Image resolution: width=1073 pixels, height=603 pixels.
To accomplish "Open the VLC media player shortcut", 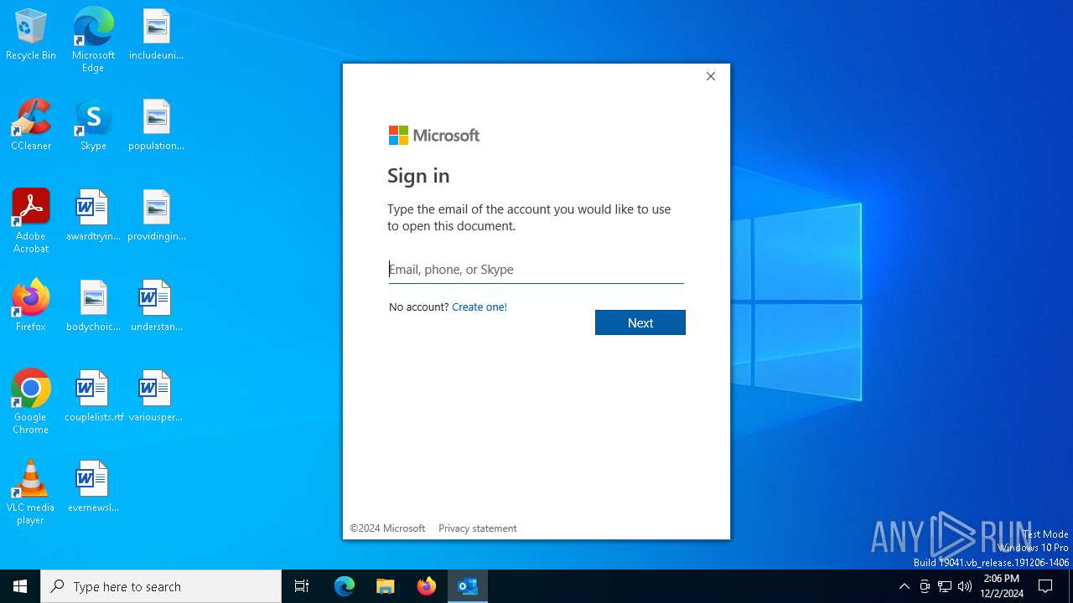I will coord(31,492).
